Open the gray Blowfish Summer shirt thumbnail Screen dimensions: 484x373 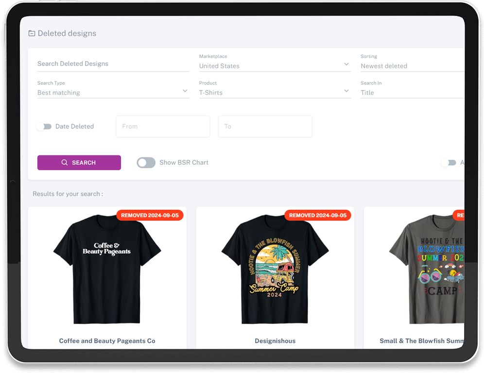(427, 269)
